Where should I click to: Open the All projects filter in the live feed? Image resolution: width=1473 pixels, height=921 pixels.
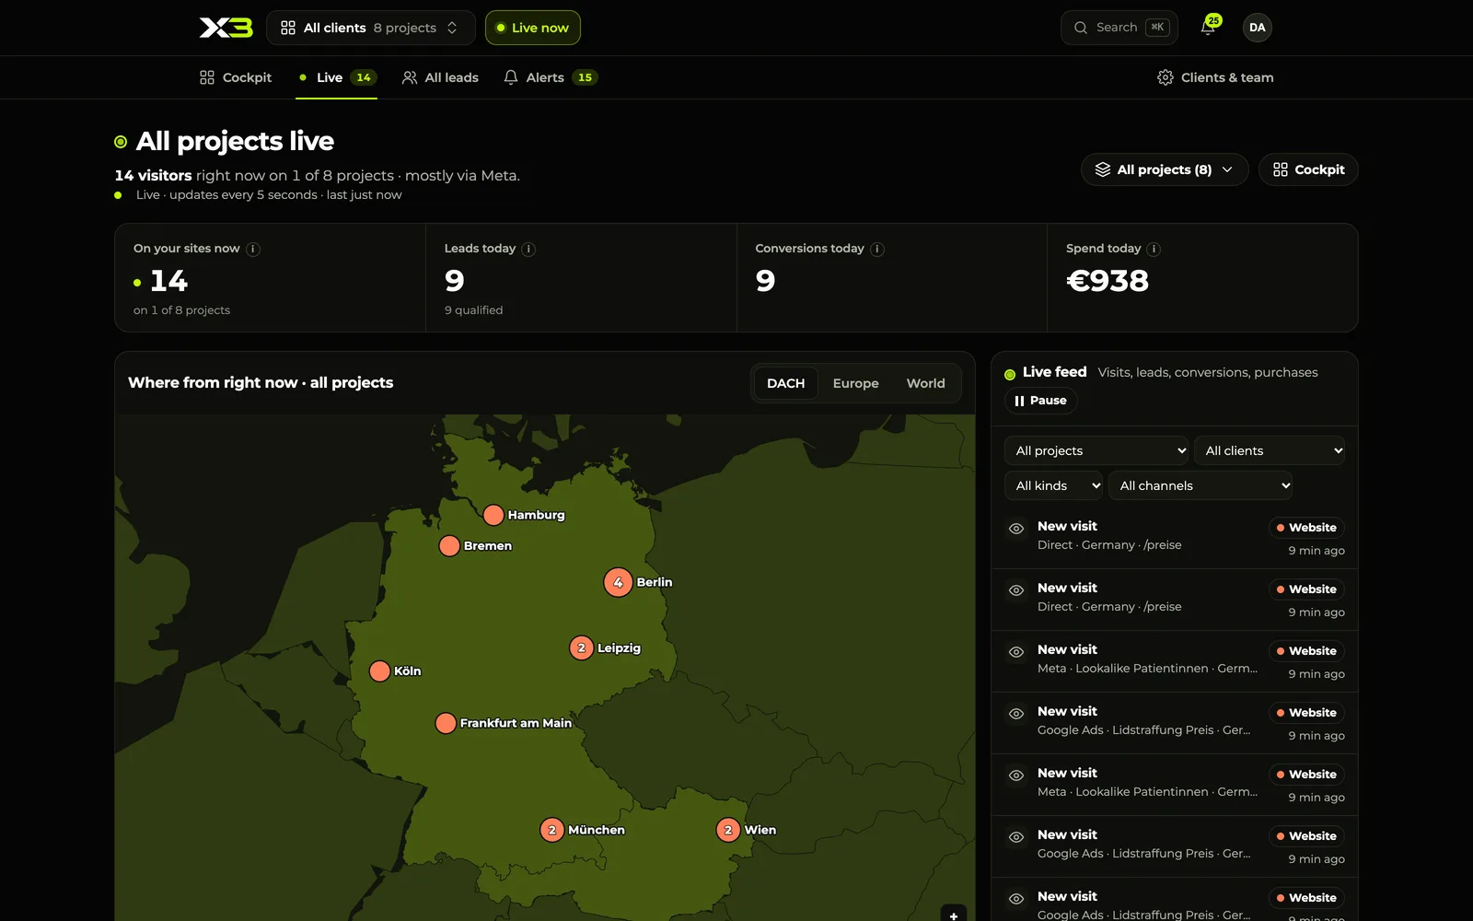(x=1096, y=450)
